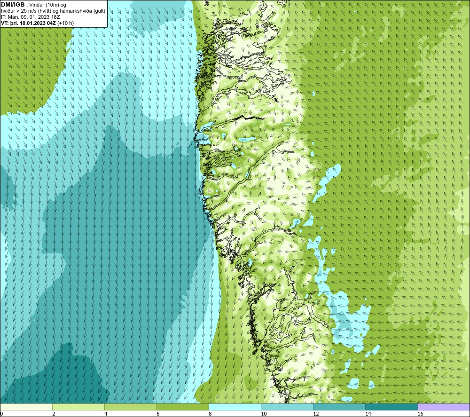Click the pale yellow 0–2 m/s legend swatch
Image resolution: width=470 pixels, height=417 pixels.
26,407
